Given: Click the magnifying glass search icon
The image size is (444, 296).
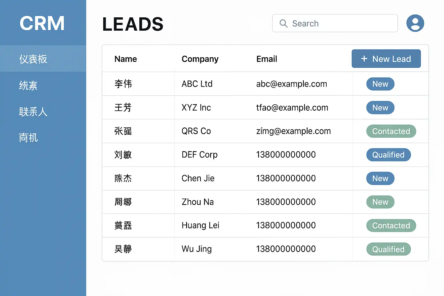Looking at the screenshot, I should [284, 23].
